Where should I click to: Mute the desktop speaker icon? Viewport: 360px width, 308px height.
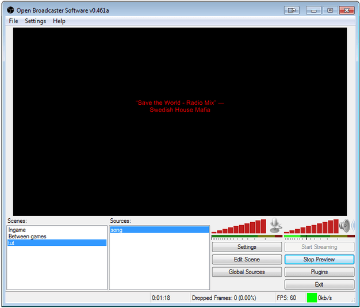(x=346, y=226)
